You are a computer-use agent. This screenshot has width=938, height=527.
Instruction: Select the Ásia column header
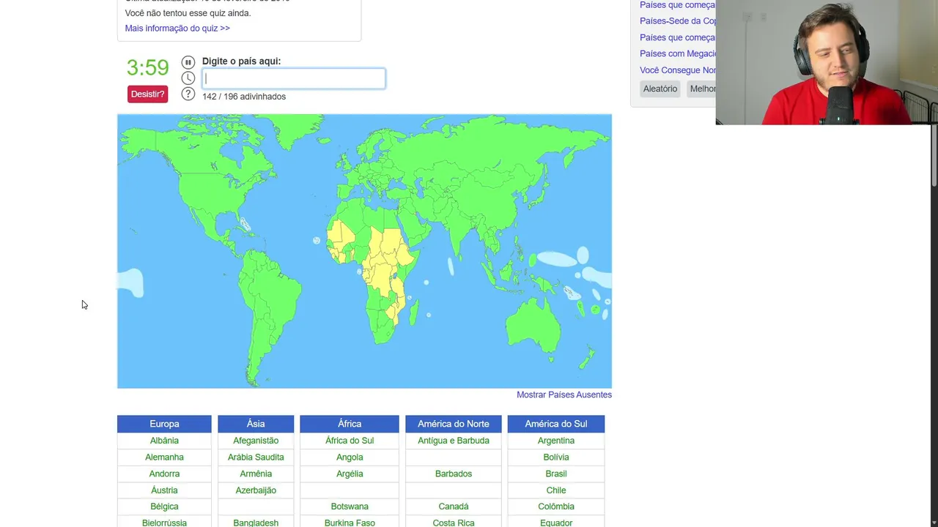click(x=256, y=424)
